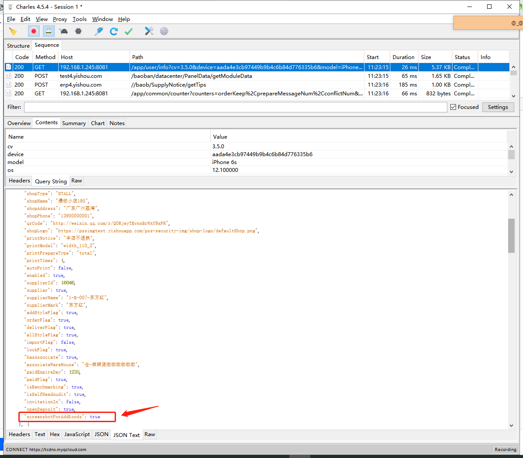
Task: Open the response Raw tab
Action: click(150, 434)
